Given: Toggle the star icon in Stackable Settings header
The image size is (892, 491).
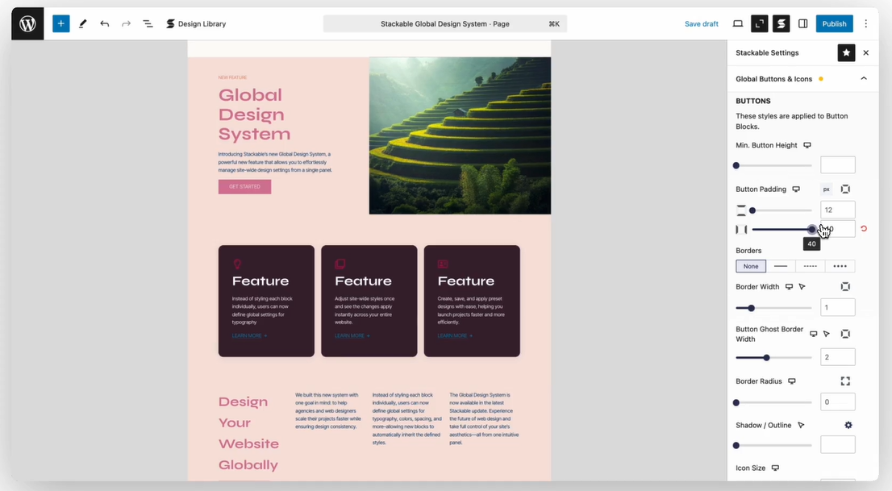Looking at the screenshot, I should click(x=846, y=52).
